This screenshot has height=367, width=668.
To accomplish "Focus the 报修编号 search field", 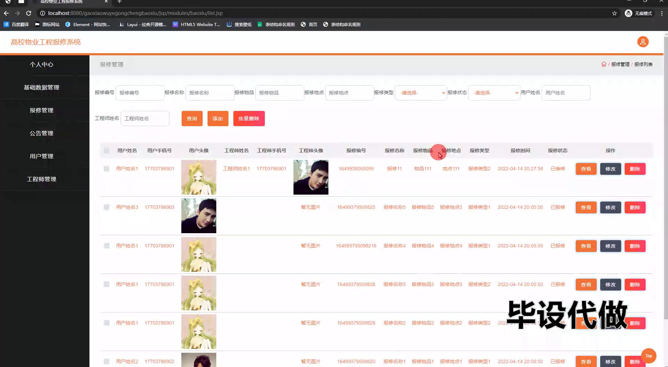I will tap(140, 93).
